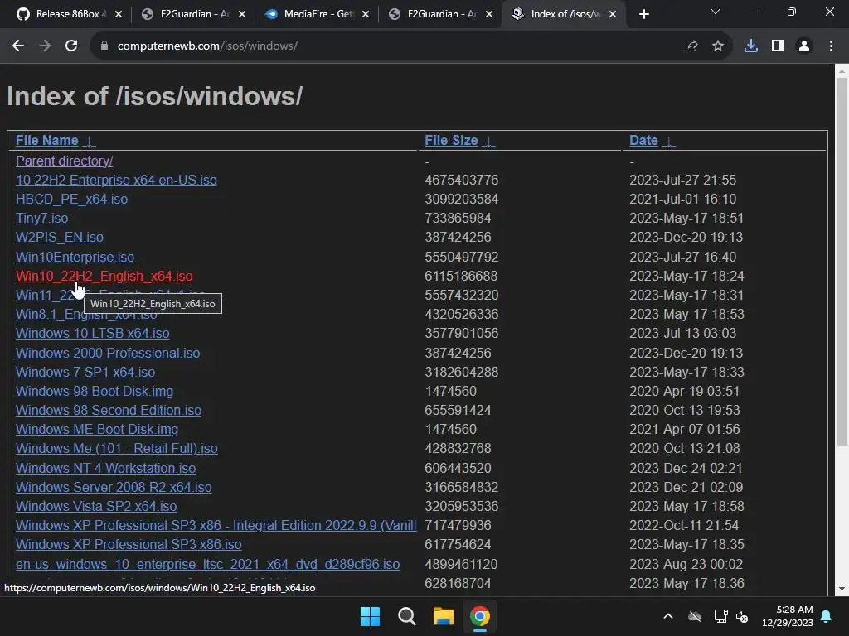Download Windows XP Professional SP3 x86.iso
The image size is (849, 636).
pyautogui.click(x=129, y=545)
